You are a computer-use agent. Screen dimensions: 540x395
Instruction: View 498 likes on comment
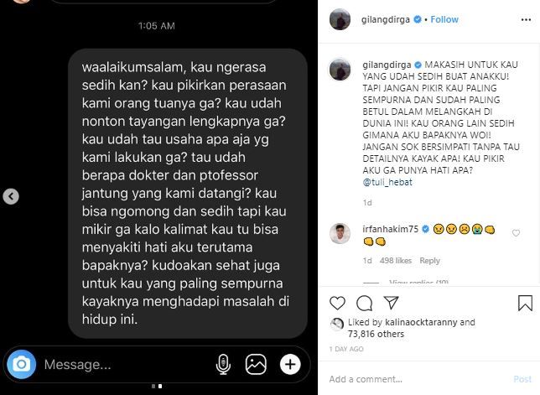396,261
